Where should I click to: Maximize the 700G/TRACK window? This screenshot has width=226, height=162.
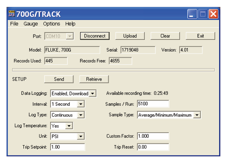203,14
